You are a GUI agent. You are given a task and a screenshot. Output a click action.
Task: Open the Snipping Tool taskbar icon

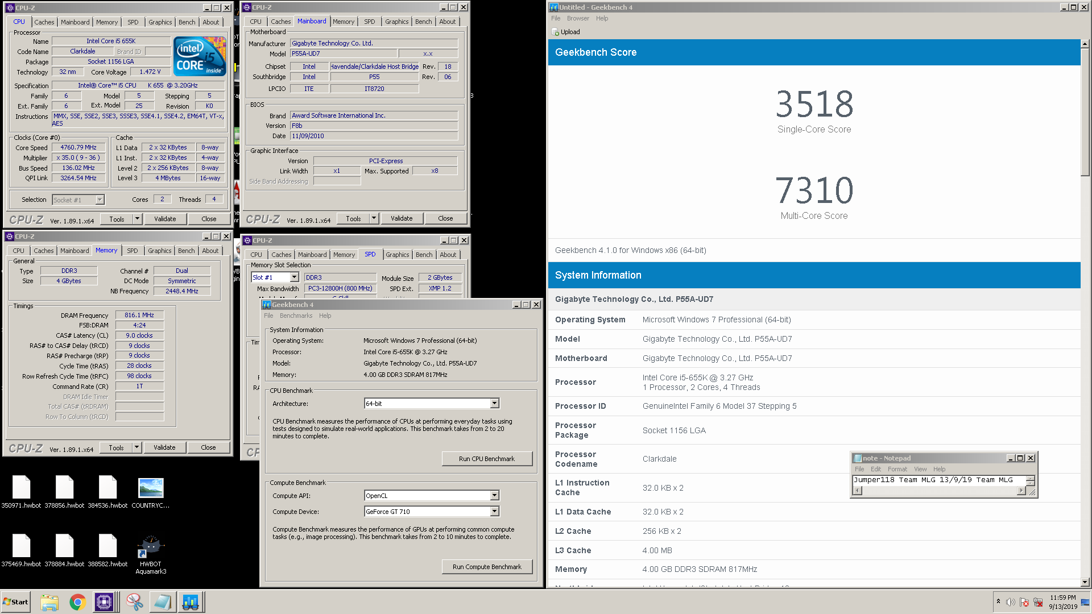pos(135,602)
